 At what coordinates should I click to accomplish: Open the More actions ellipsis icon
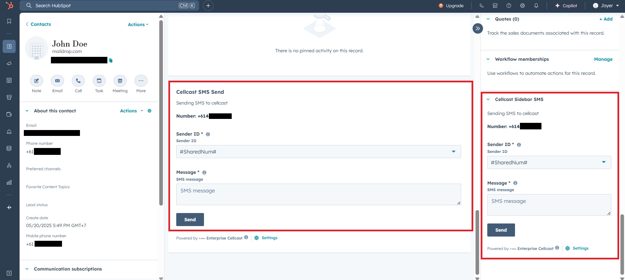[141, 81]
